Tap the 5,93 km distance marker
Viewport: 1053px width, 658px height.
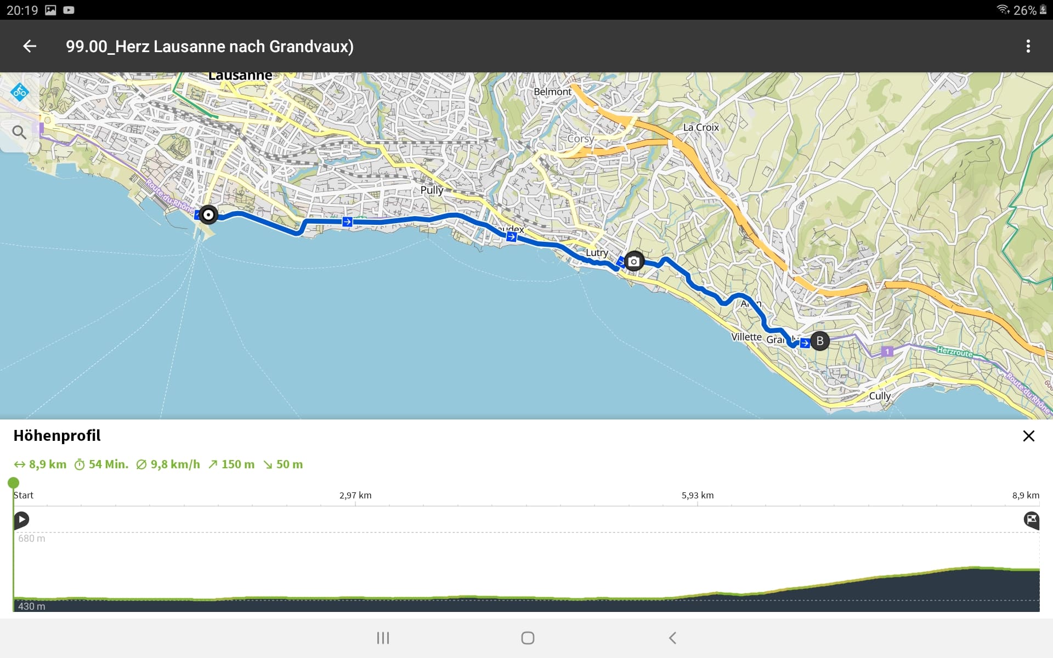(x=698, y=495)
